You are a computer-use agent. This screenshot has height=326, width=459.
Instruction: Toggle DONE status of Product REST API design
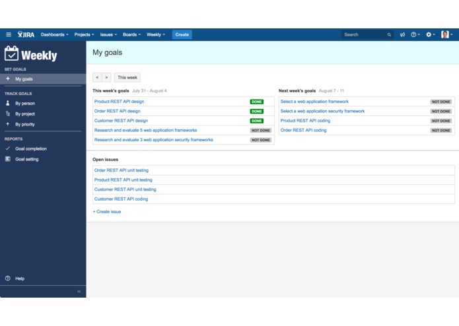point(257,102)
